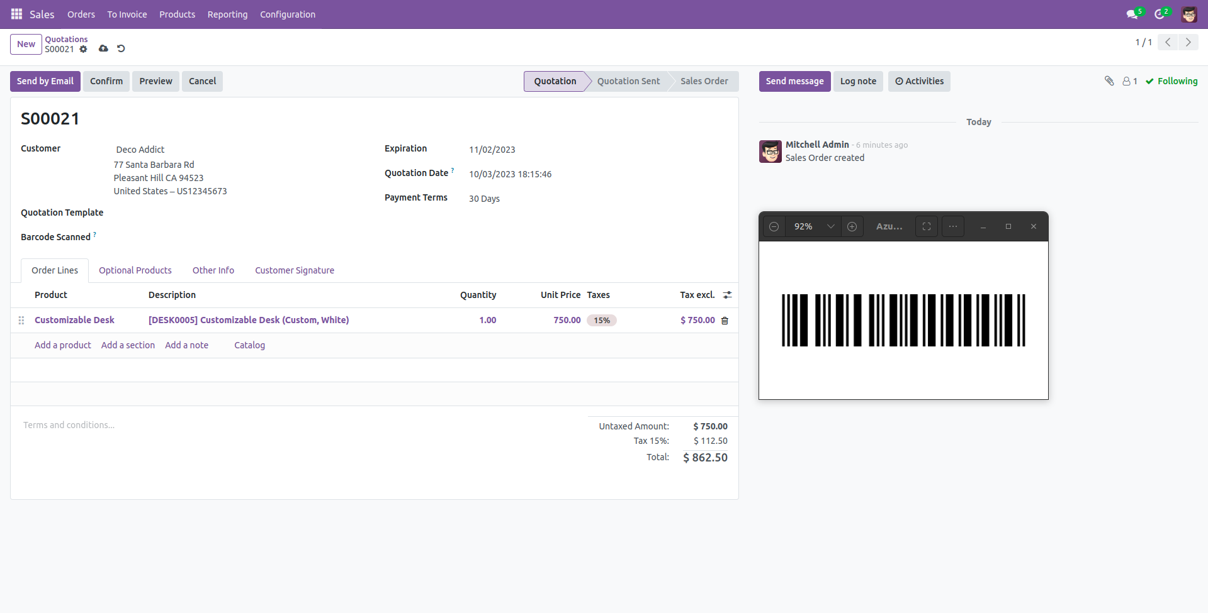The image size is (1208, 613).
Task: Click the Terms and conditions text field
Action: click(299, 425)
